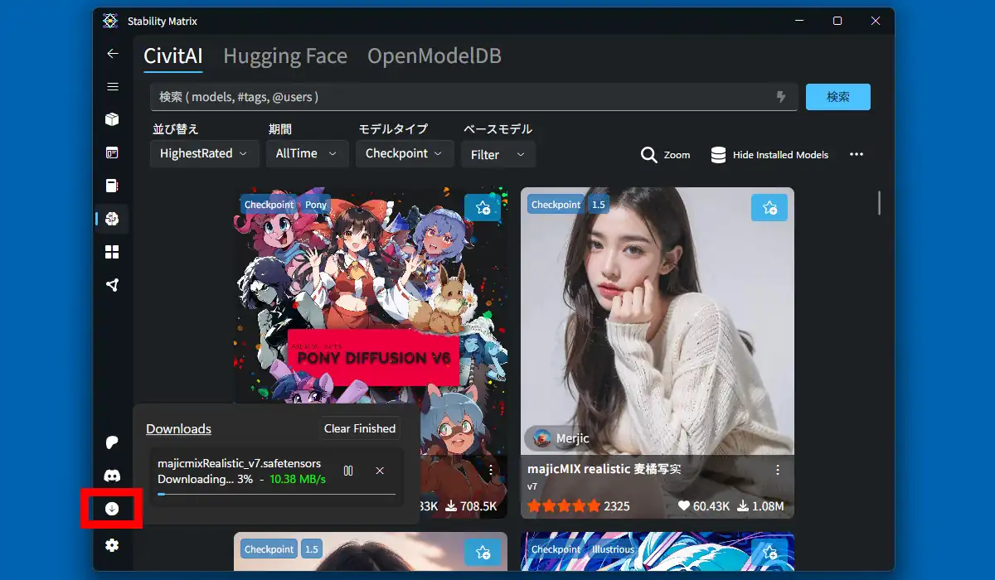Image resolution: width=995 pixels, height=580 pixels.
Task: Click the majicmixRealistic download progress bar
Action: click(x=277, y=494)
